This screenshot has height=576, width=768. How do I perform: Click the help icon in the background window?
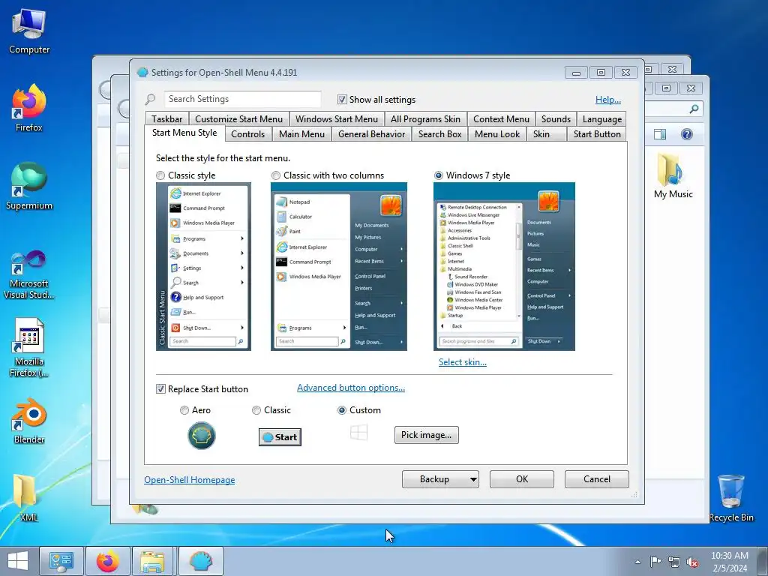[x=687, y=134]
